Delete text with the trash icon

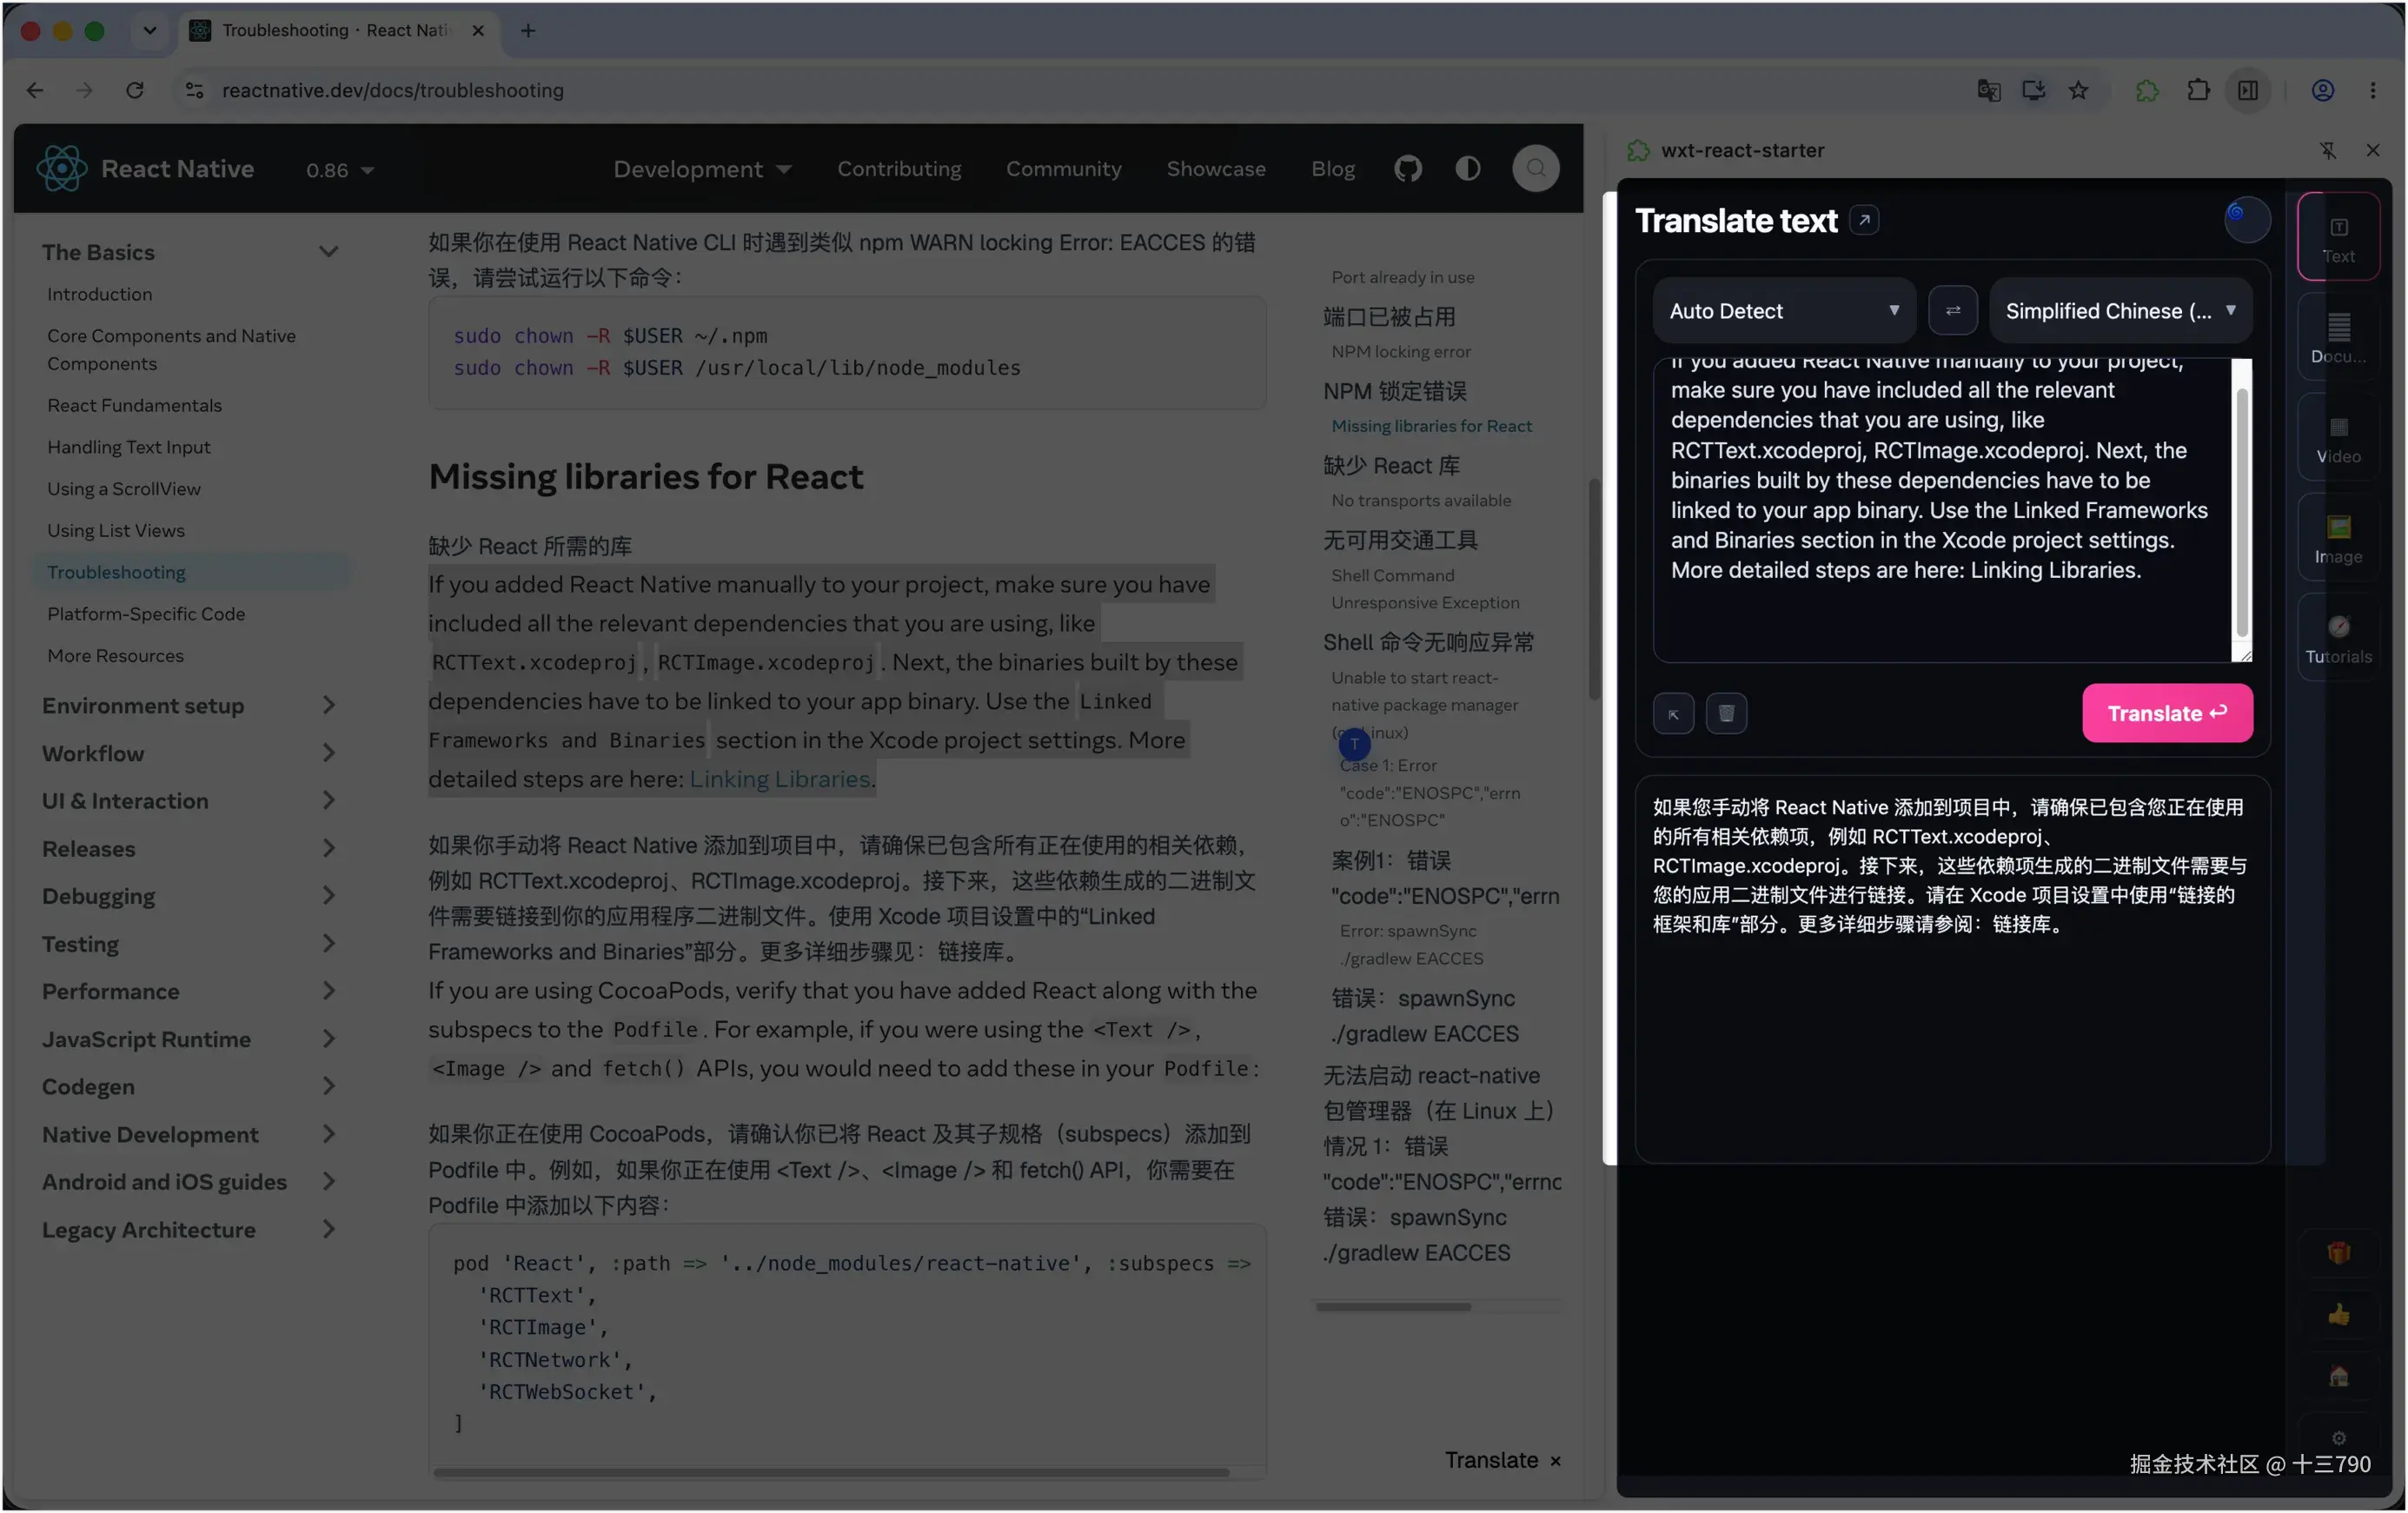click(1725, 713)
